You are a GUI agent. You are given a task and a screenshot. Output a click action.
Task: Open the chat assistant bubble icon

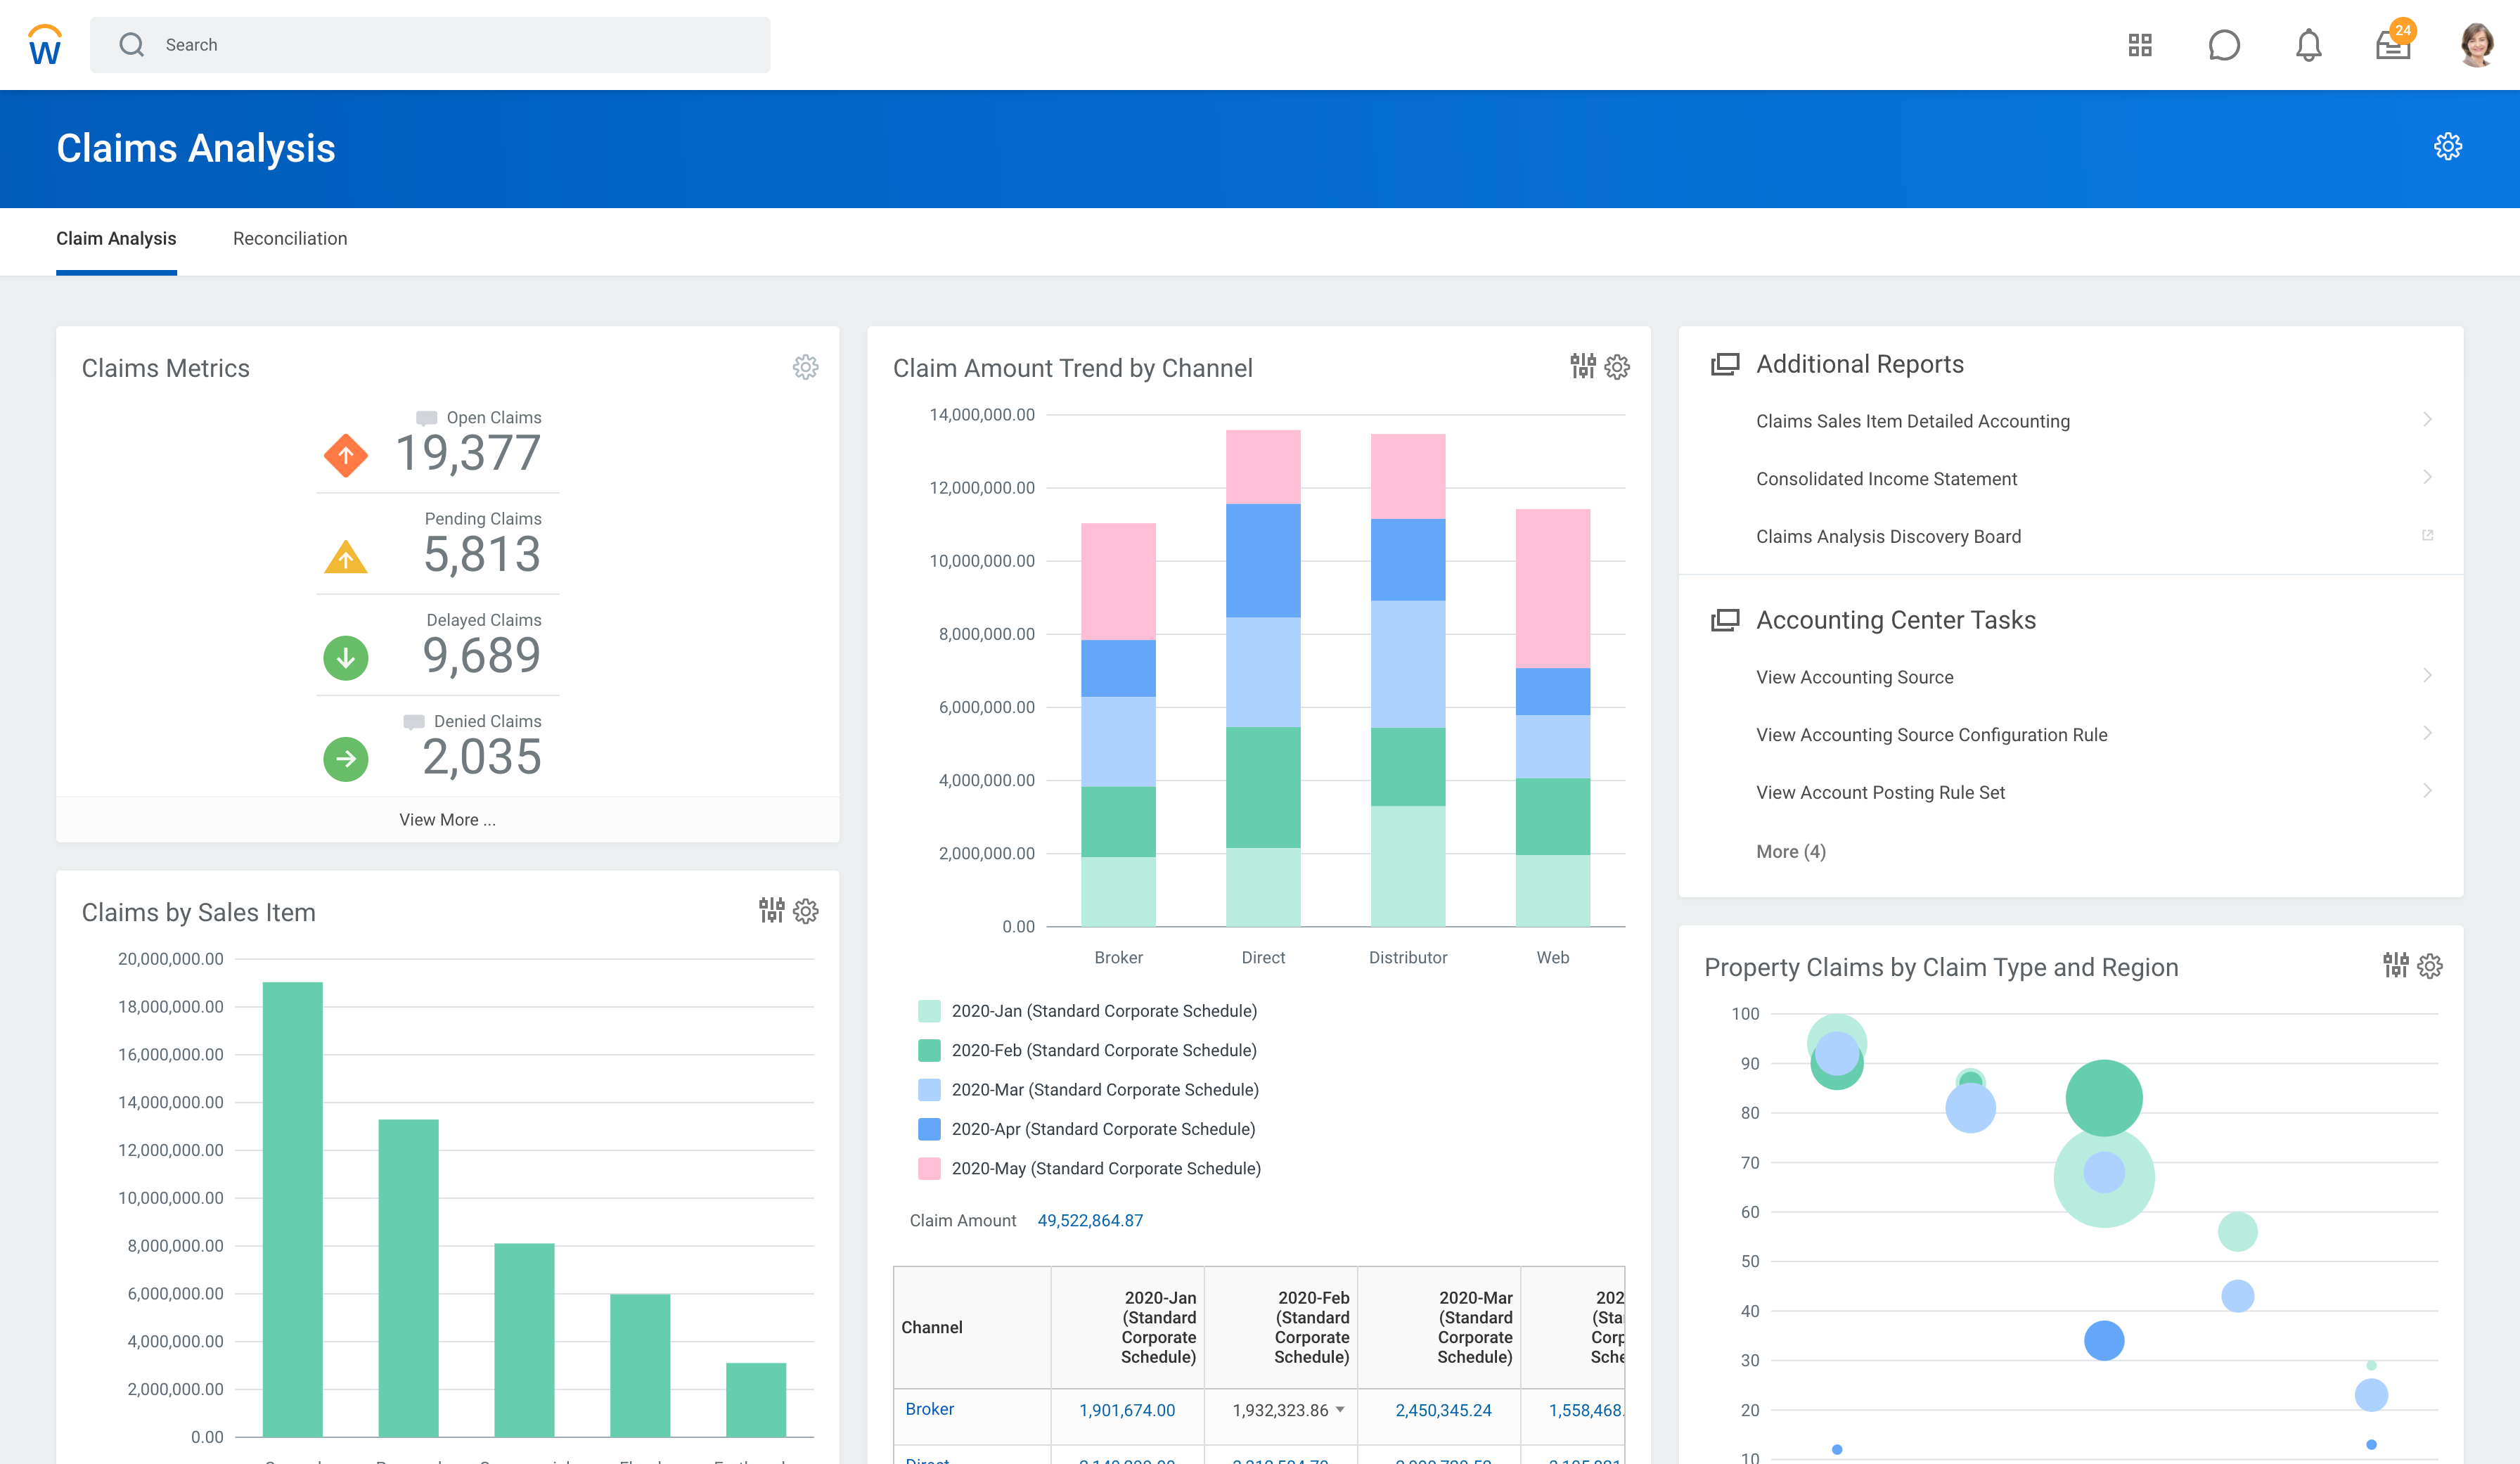(2223, 45)
